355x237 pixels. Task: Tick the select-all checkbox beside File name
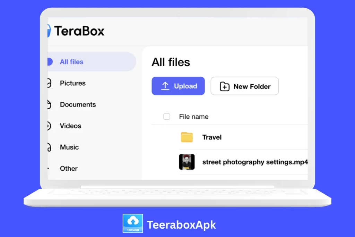[167, 117]
